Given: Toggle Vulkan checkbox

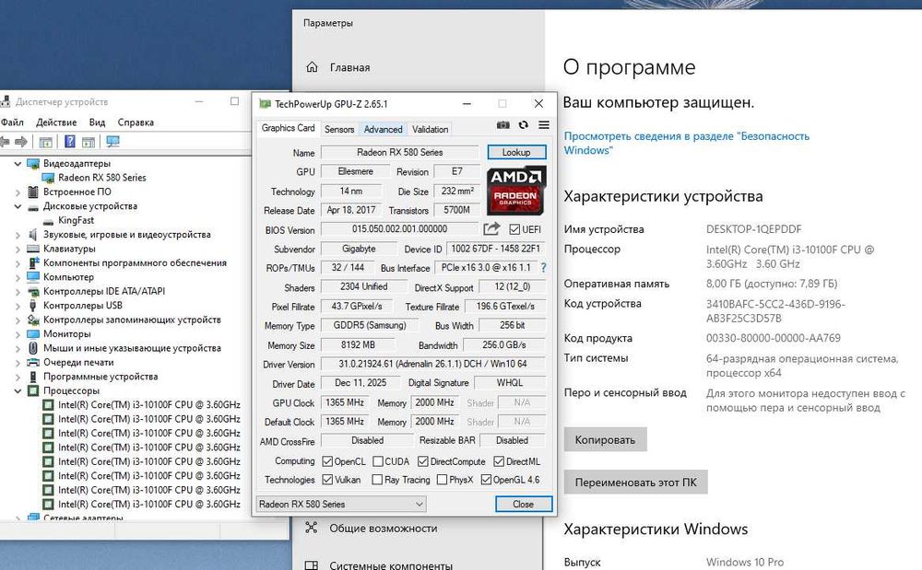Looking at the screenshot, I should 327,480.
